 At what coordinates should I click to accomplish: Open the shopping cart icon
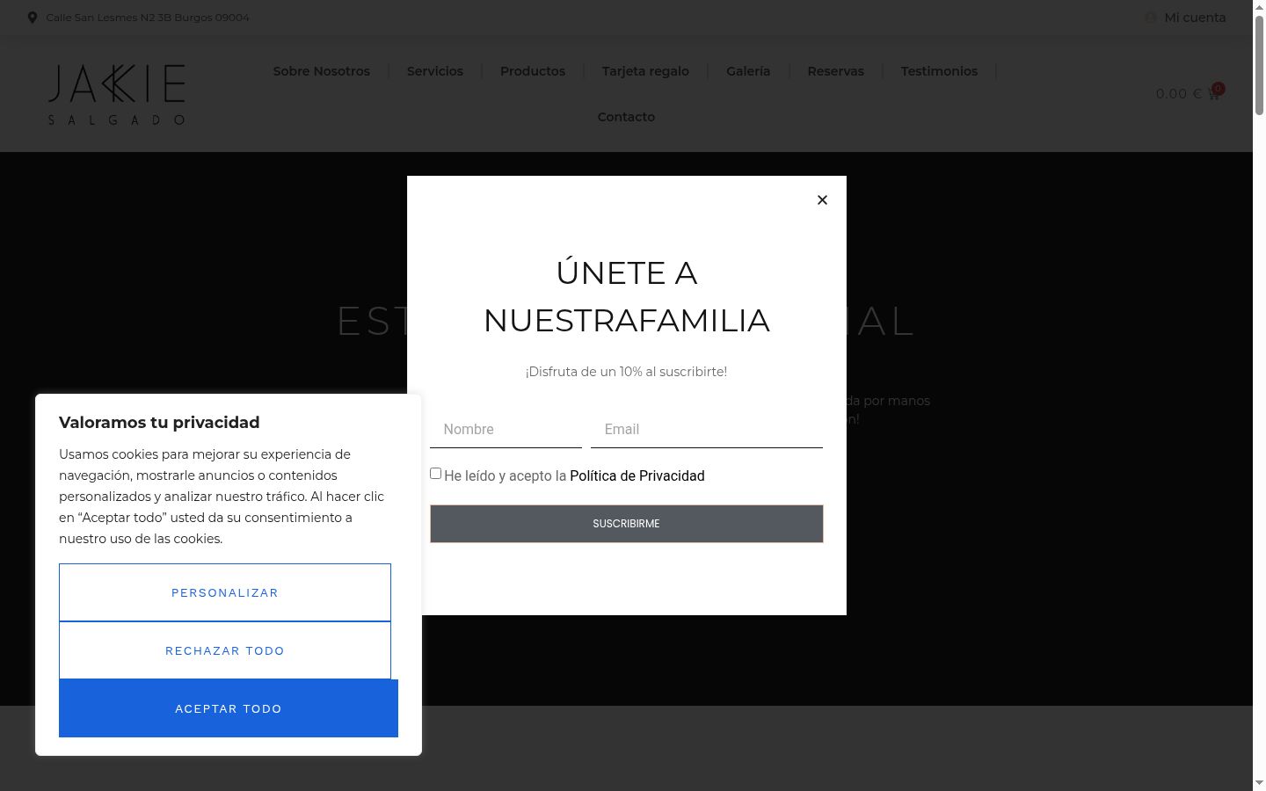point(1214,94)
